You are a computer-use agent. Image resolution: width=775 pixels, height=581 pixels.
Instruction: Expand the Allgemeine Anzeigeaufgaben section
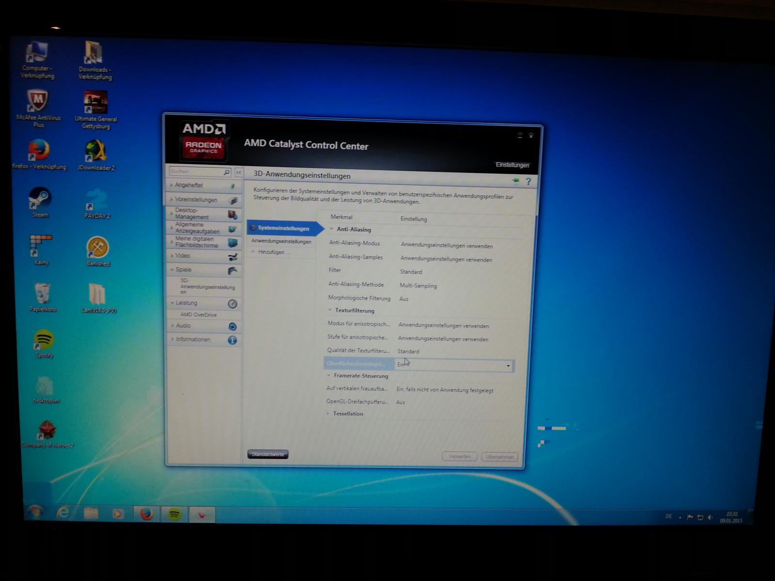click(x=204, y=228)
